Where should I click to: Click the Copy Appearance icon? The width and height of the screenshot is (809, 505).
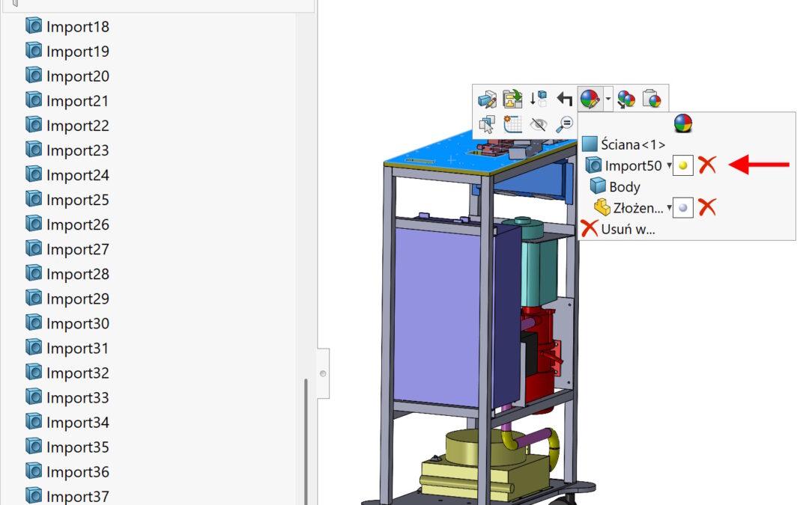(x=626, y=99)
